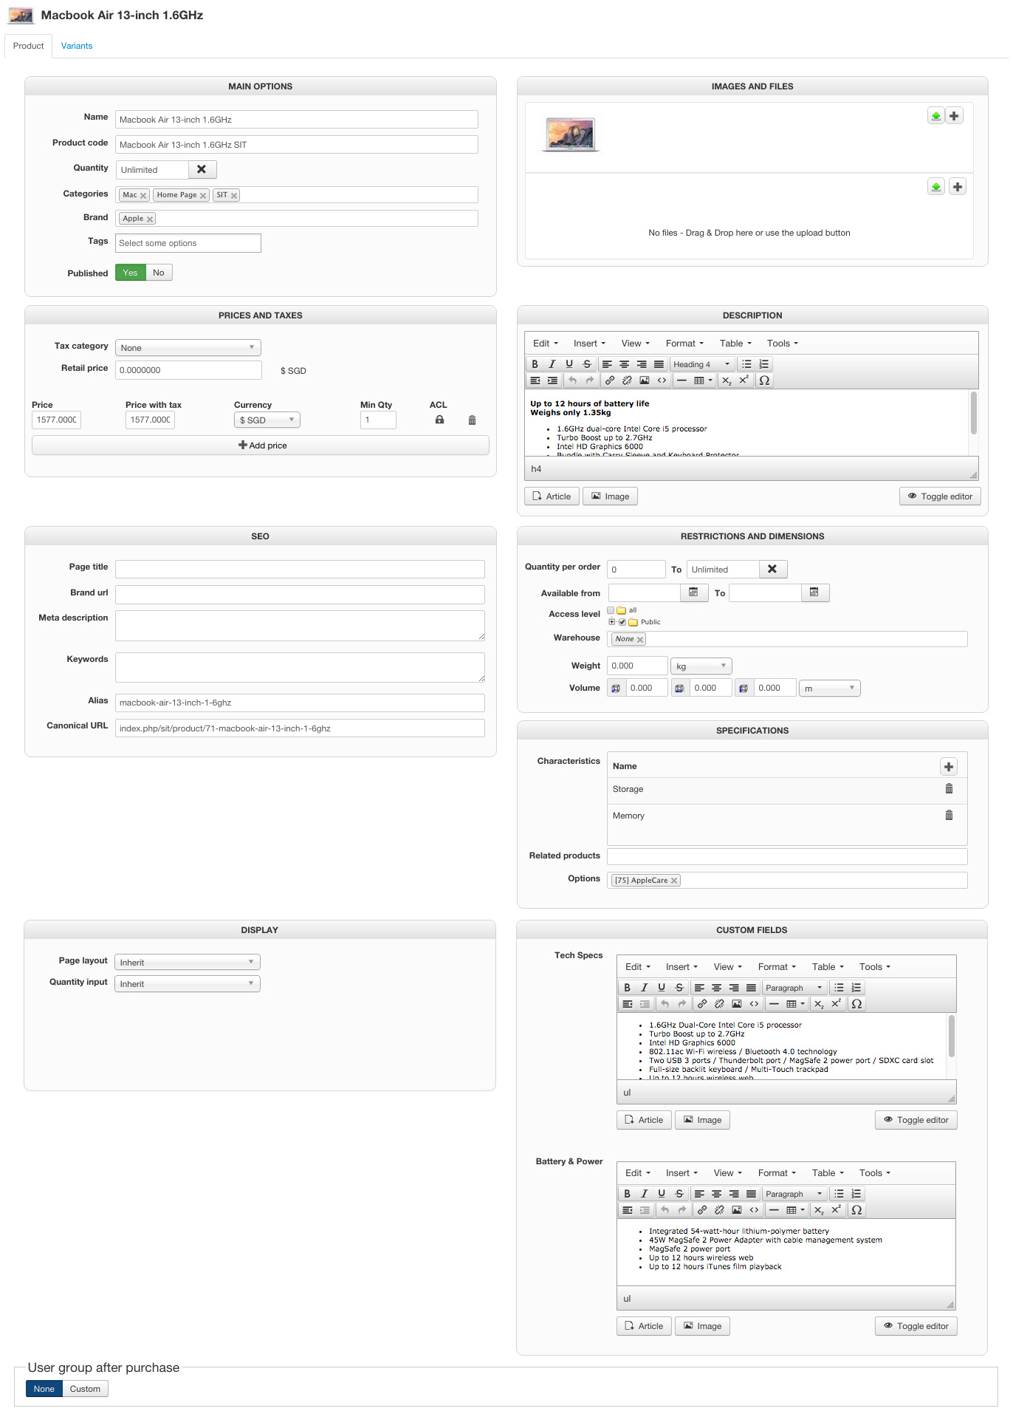1013x1414 pixels.
Task: Insert a link in the Description editor
Action: tap(610, 380)
